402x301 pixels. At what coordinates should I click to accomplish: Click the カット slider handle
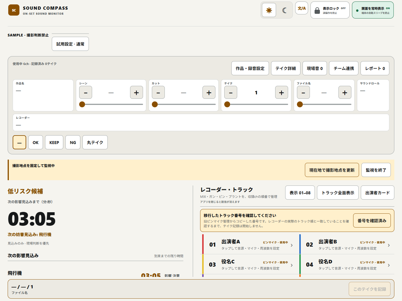pyautogui.click(x=155, y=104)
